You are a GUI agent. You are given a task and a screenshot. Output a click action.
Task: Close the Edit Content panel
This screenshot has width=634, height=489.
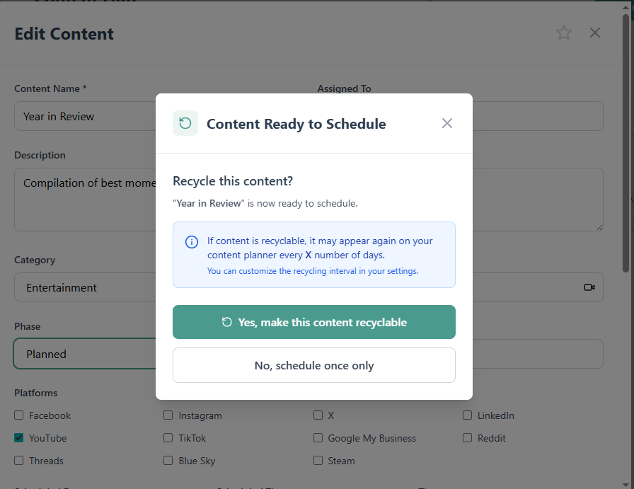[595, 33]
